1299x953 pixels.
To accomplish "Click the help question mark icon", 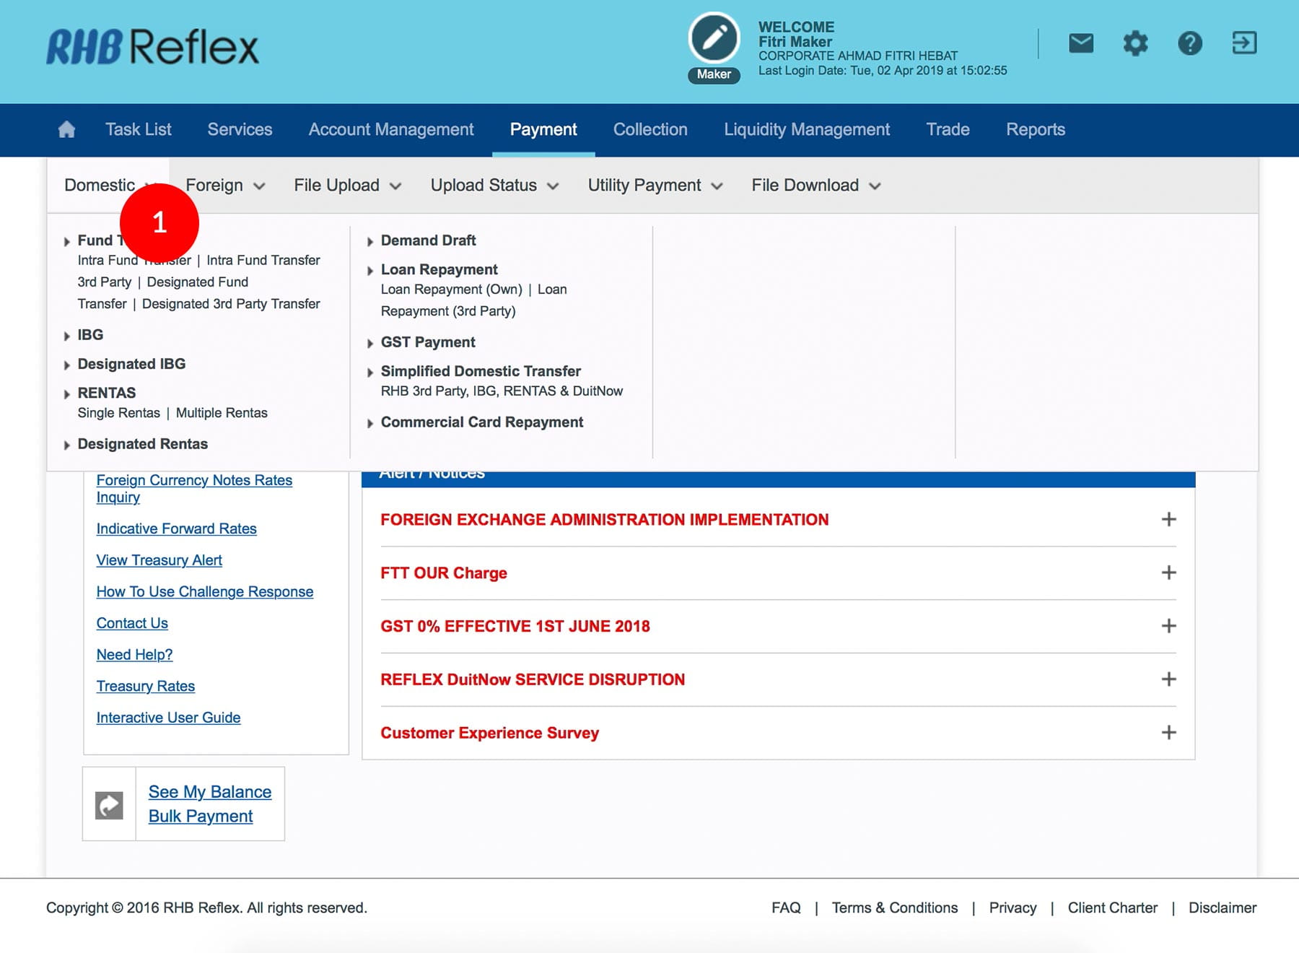I will click(1189, 43).
